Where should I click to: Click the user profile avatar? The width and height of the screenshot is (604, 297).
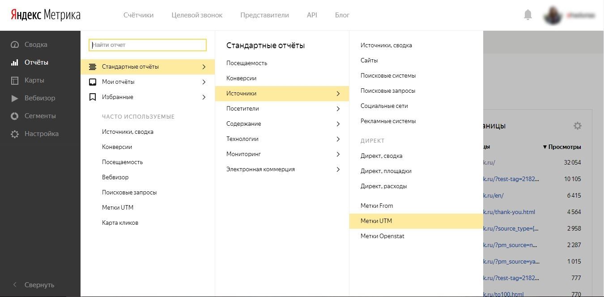click(x=553, y=15)
